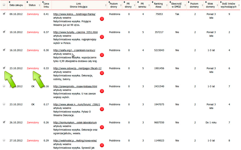The height and width of the screenshot is (150, 241).
Task: Click the red sad face next to szafa.org link
Action: tap(102, 55)
